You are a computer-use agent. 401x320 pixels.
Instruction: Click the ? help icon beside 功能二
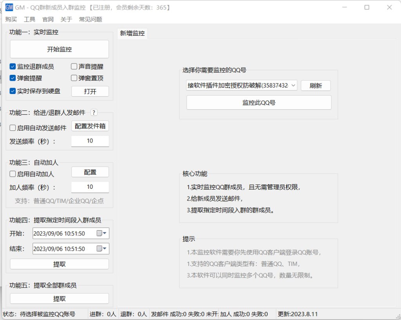(x=94, y=112)
